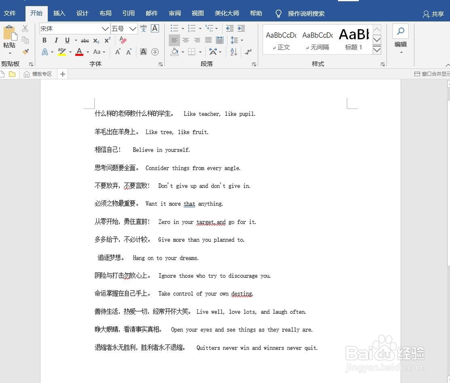Screen dimensions: 450x383
Task: Select the strikethrough icon
Action: 85,41
